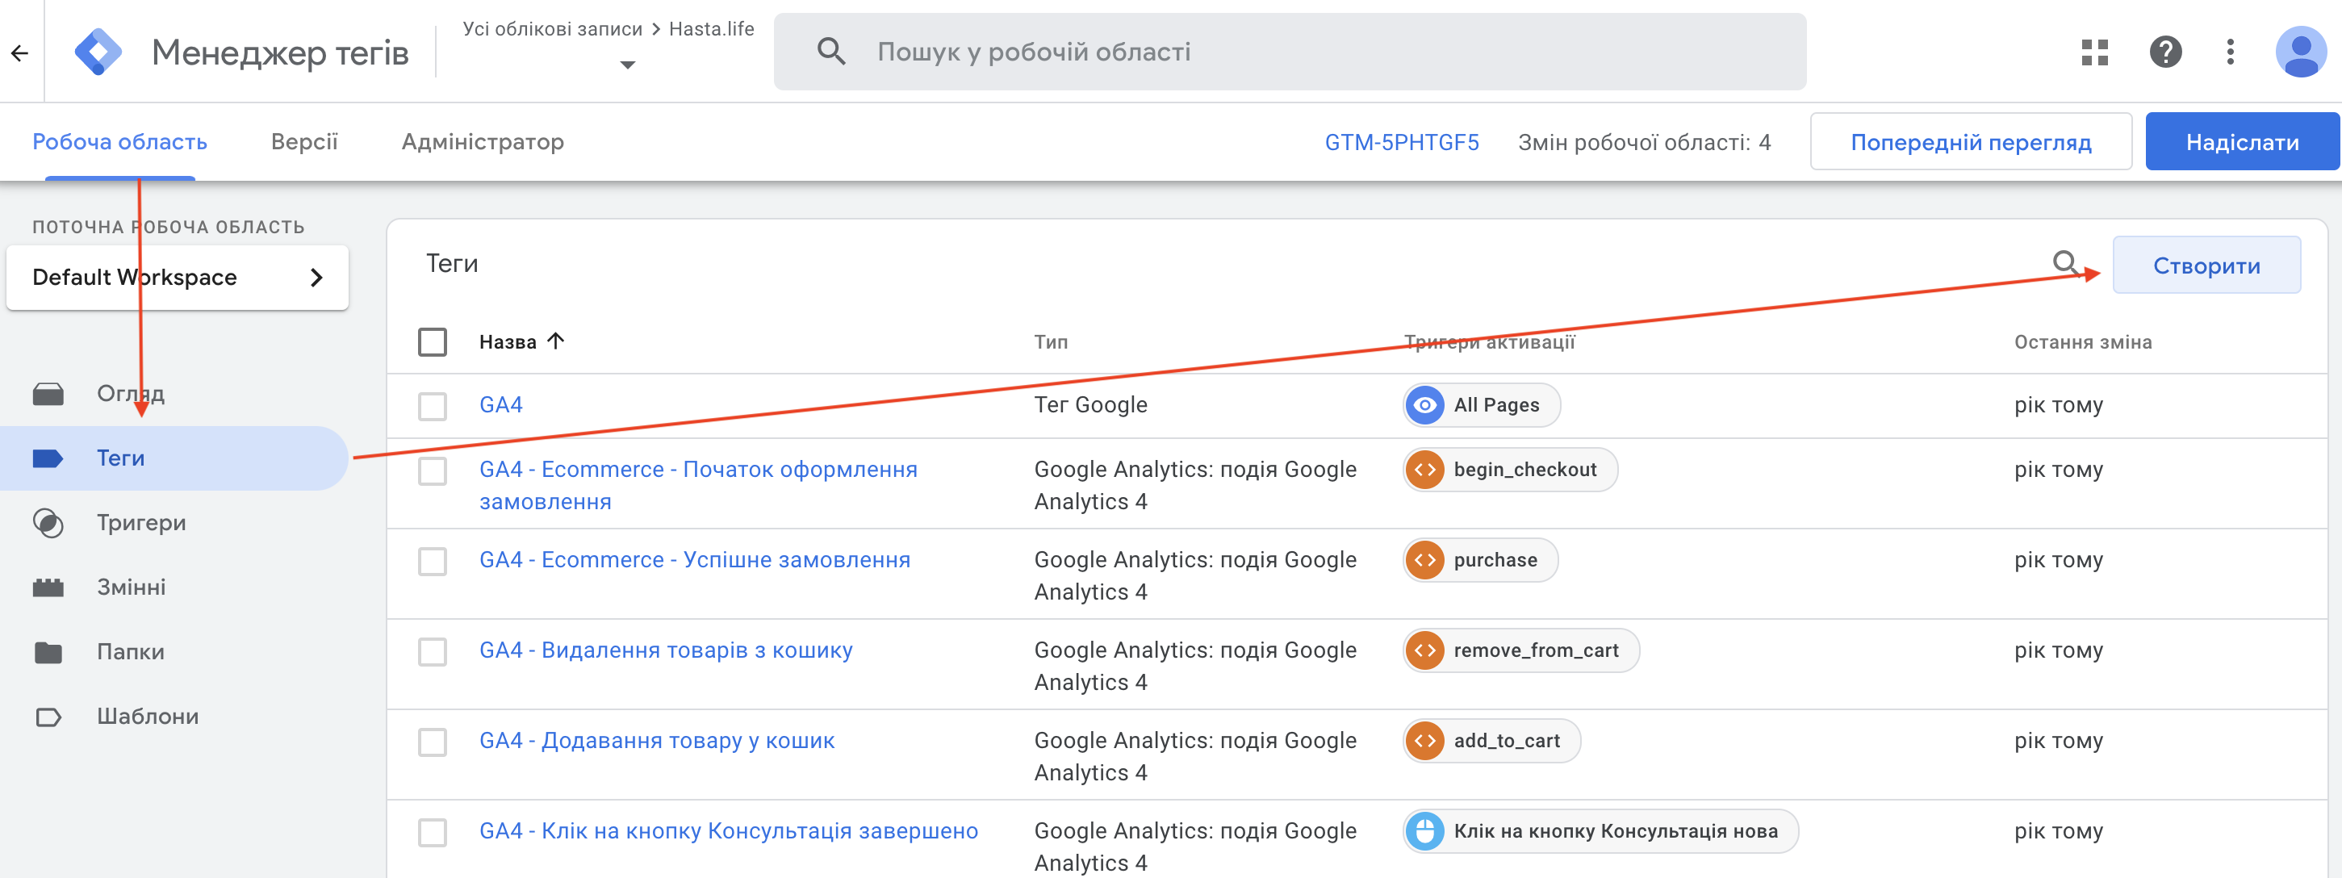
Task: Open Папки in the sidebar
Action: tap(130, 652)
